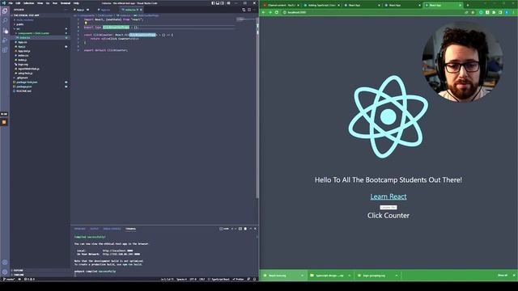
Task: Toggle primary side bar layout icon in title bar
Action: coord(213,3)
